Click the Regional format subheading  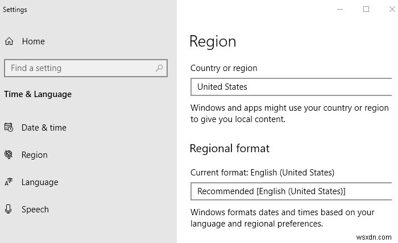pyautogui.click(x=229, y=149)
